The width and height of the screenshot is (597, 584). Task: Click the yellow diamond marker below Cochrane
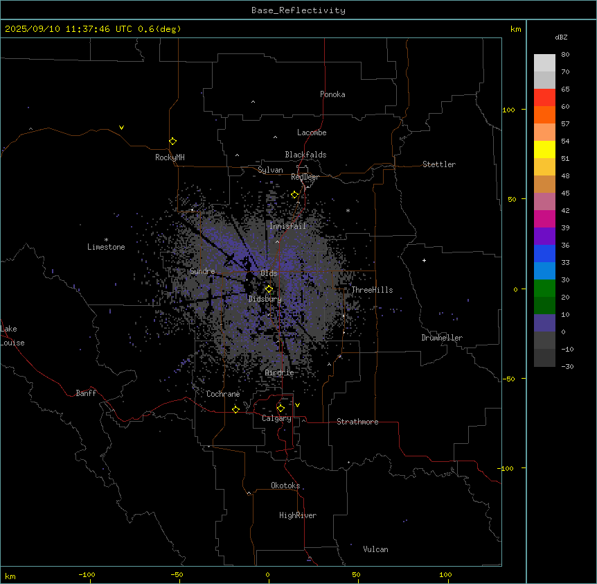tap(235, 409)
